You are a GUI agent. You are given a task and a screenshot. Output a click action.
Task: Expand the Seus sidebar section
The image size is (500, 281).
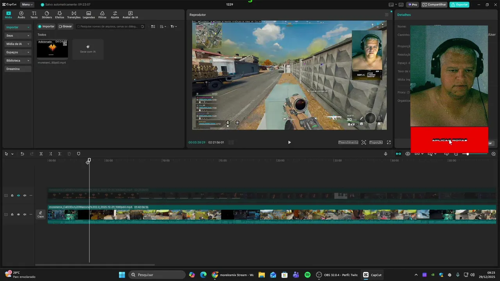coord(18,36)
